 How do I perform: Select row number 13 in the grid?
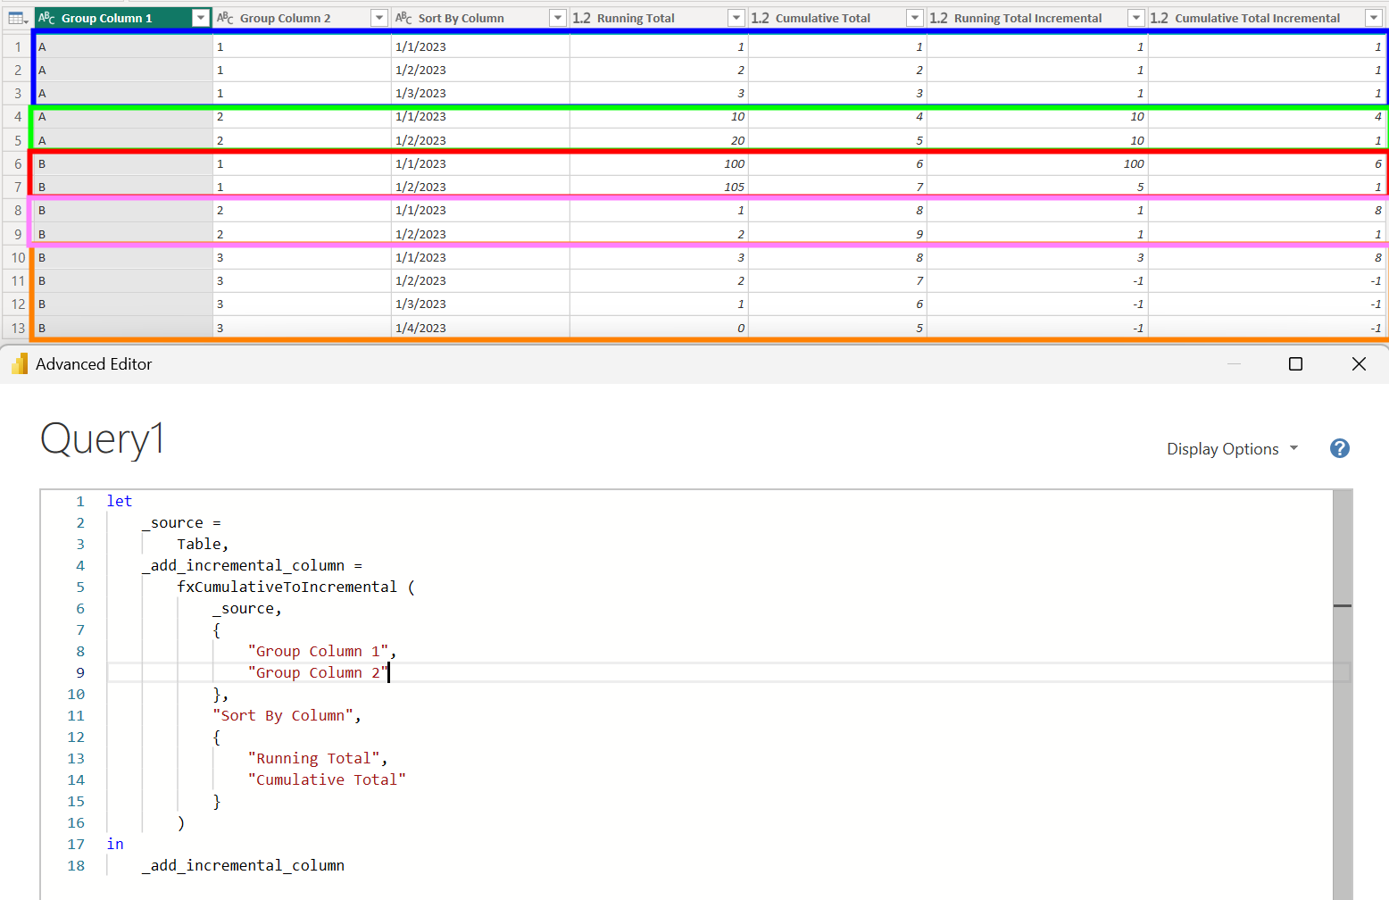coord(18,328)
